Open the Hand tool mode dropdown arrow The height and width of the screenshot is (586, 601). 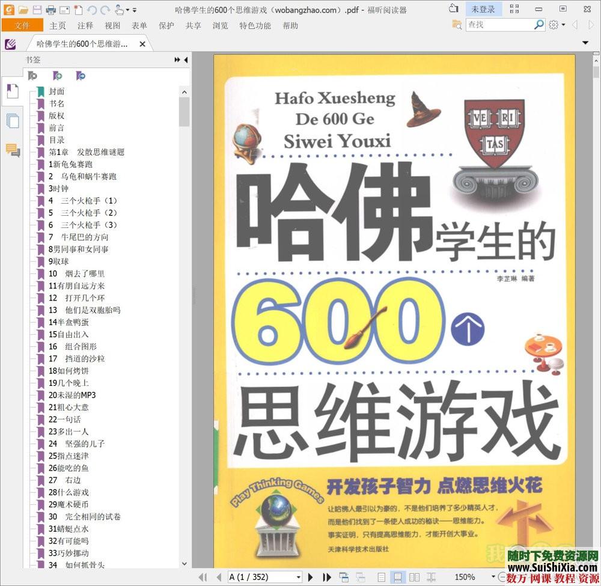(x=127, y=10)
